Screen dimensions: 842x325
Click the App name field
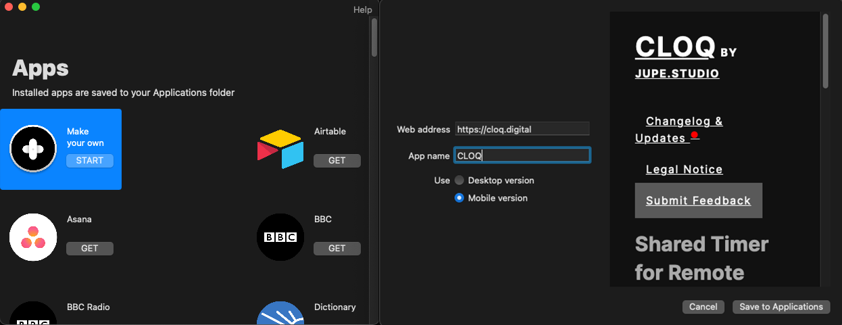(x=522, y=155)
